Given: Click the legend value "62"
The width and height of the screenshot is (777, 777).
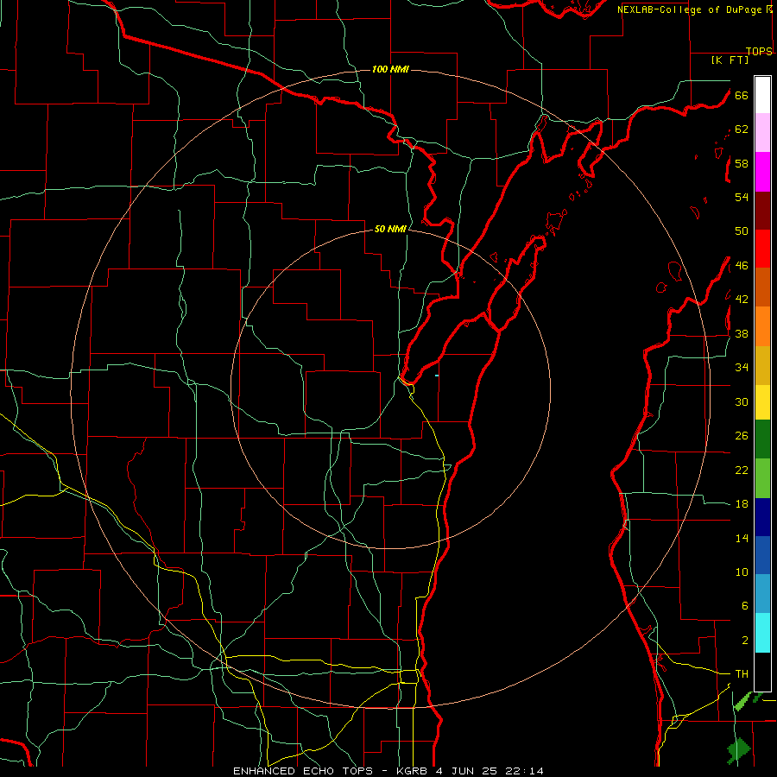Looking at the screenshot, I should pos(742,129).
